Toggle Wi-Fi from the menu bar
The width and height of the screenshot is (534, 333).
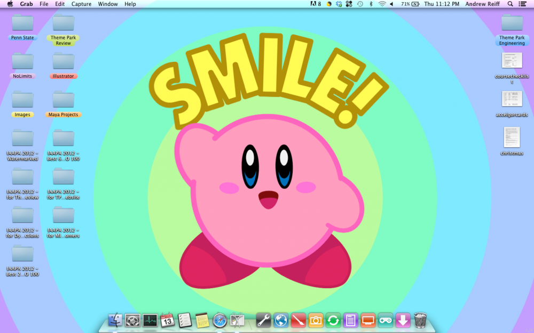click(x=382, y=4)
